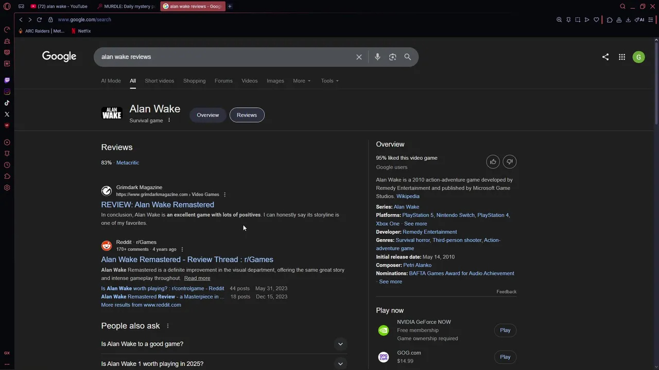Open the Metacritic link
This screenshot has height=370, width=659.
[128, 162]
